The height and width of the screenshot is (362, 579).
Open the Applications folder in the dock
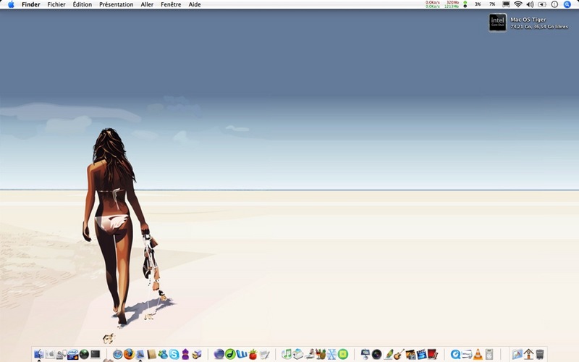517,354
